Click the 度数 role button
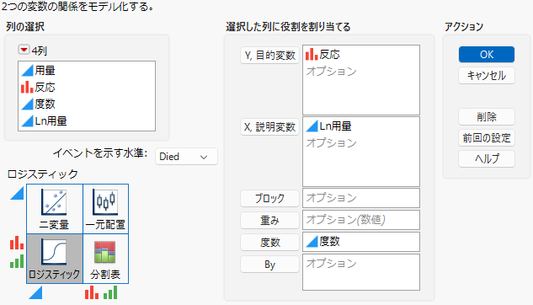The height and width of the screenshot is (305, 533). [x=270, y=242]
